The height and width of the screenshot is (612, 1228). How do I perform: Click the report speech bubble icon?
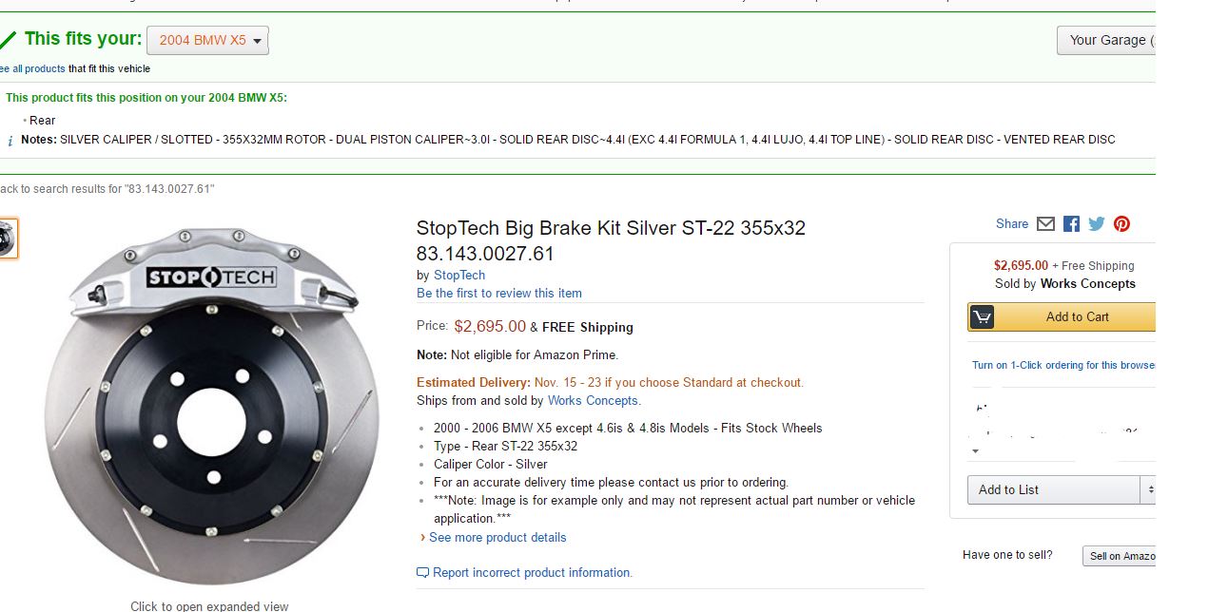[422, 573]
